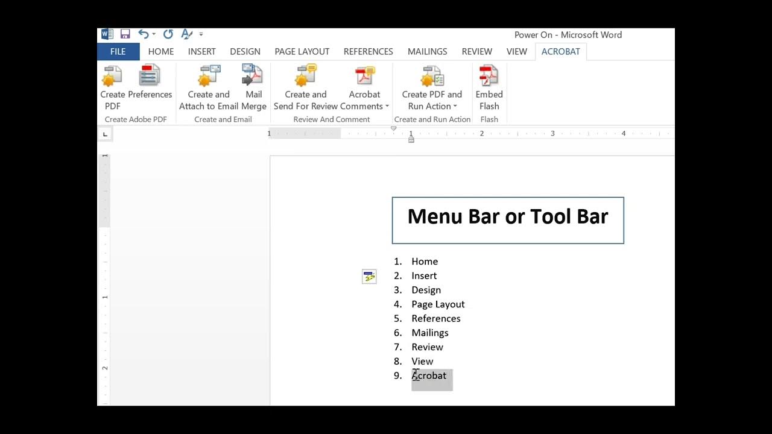
Task: Click the spelling check icon in quick access
Action: (186, 34)
